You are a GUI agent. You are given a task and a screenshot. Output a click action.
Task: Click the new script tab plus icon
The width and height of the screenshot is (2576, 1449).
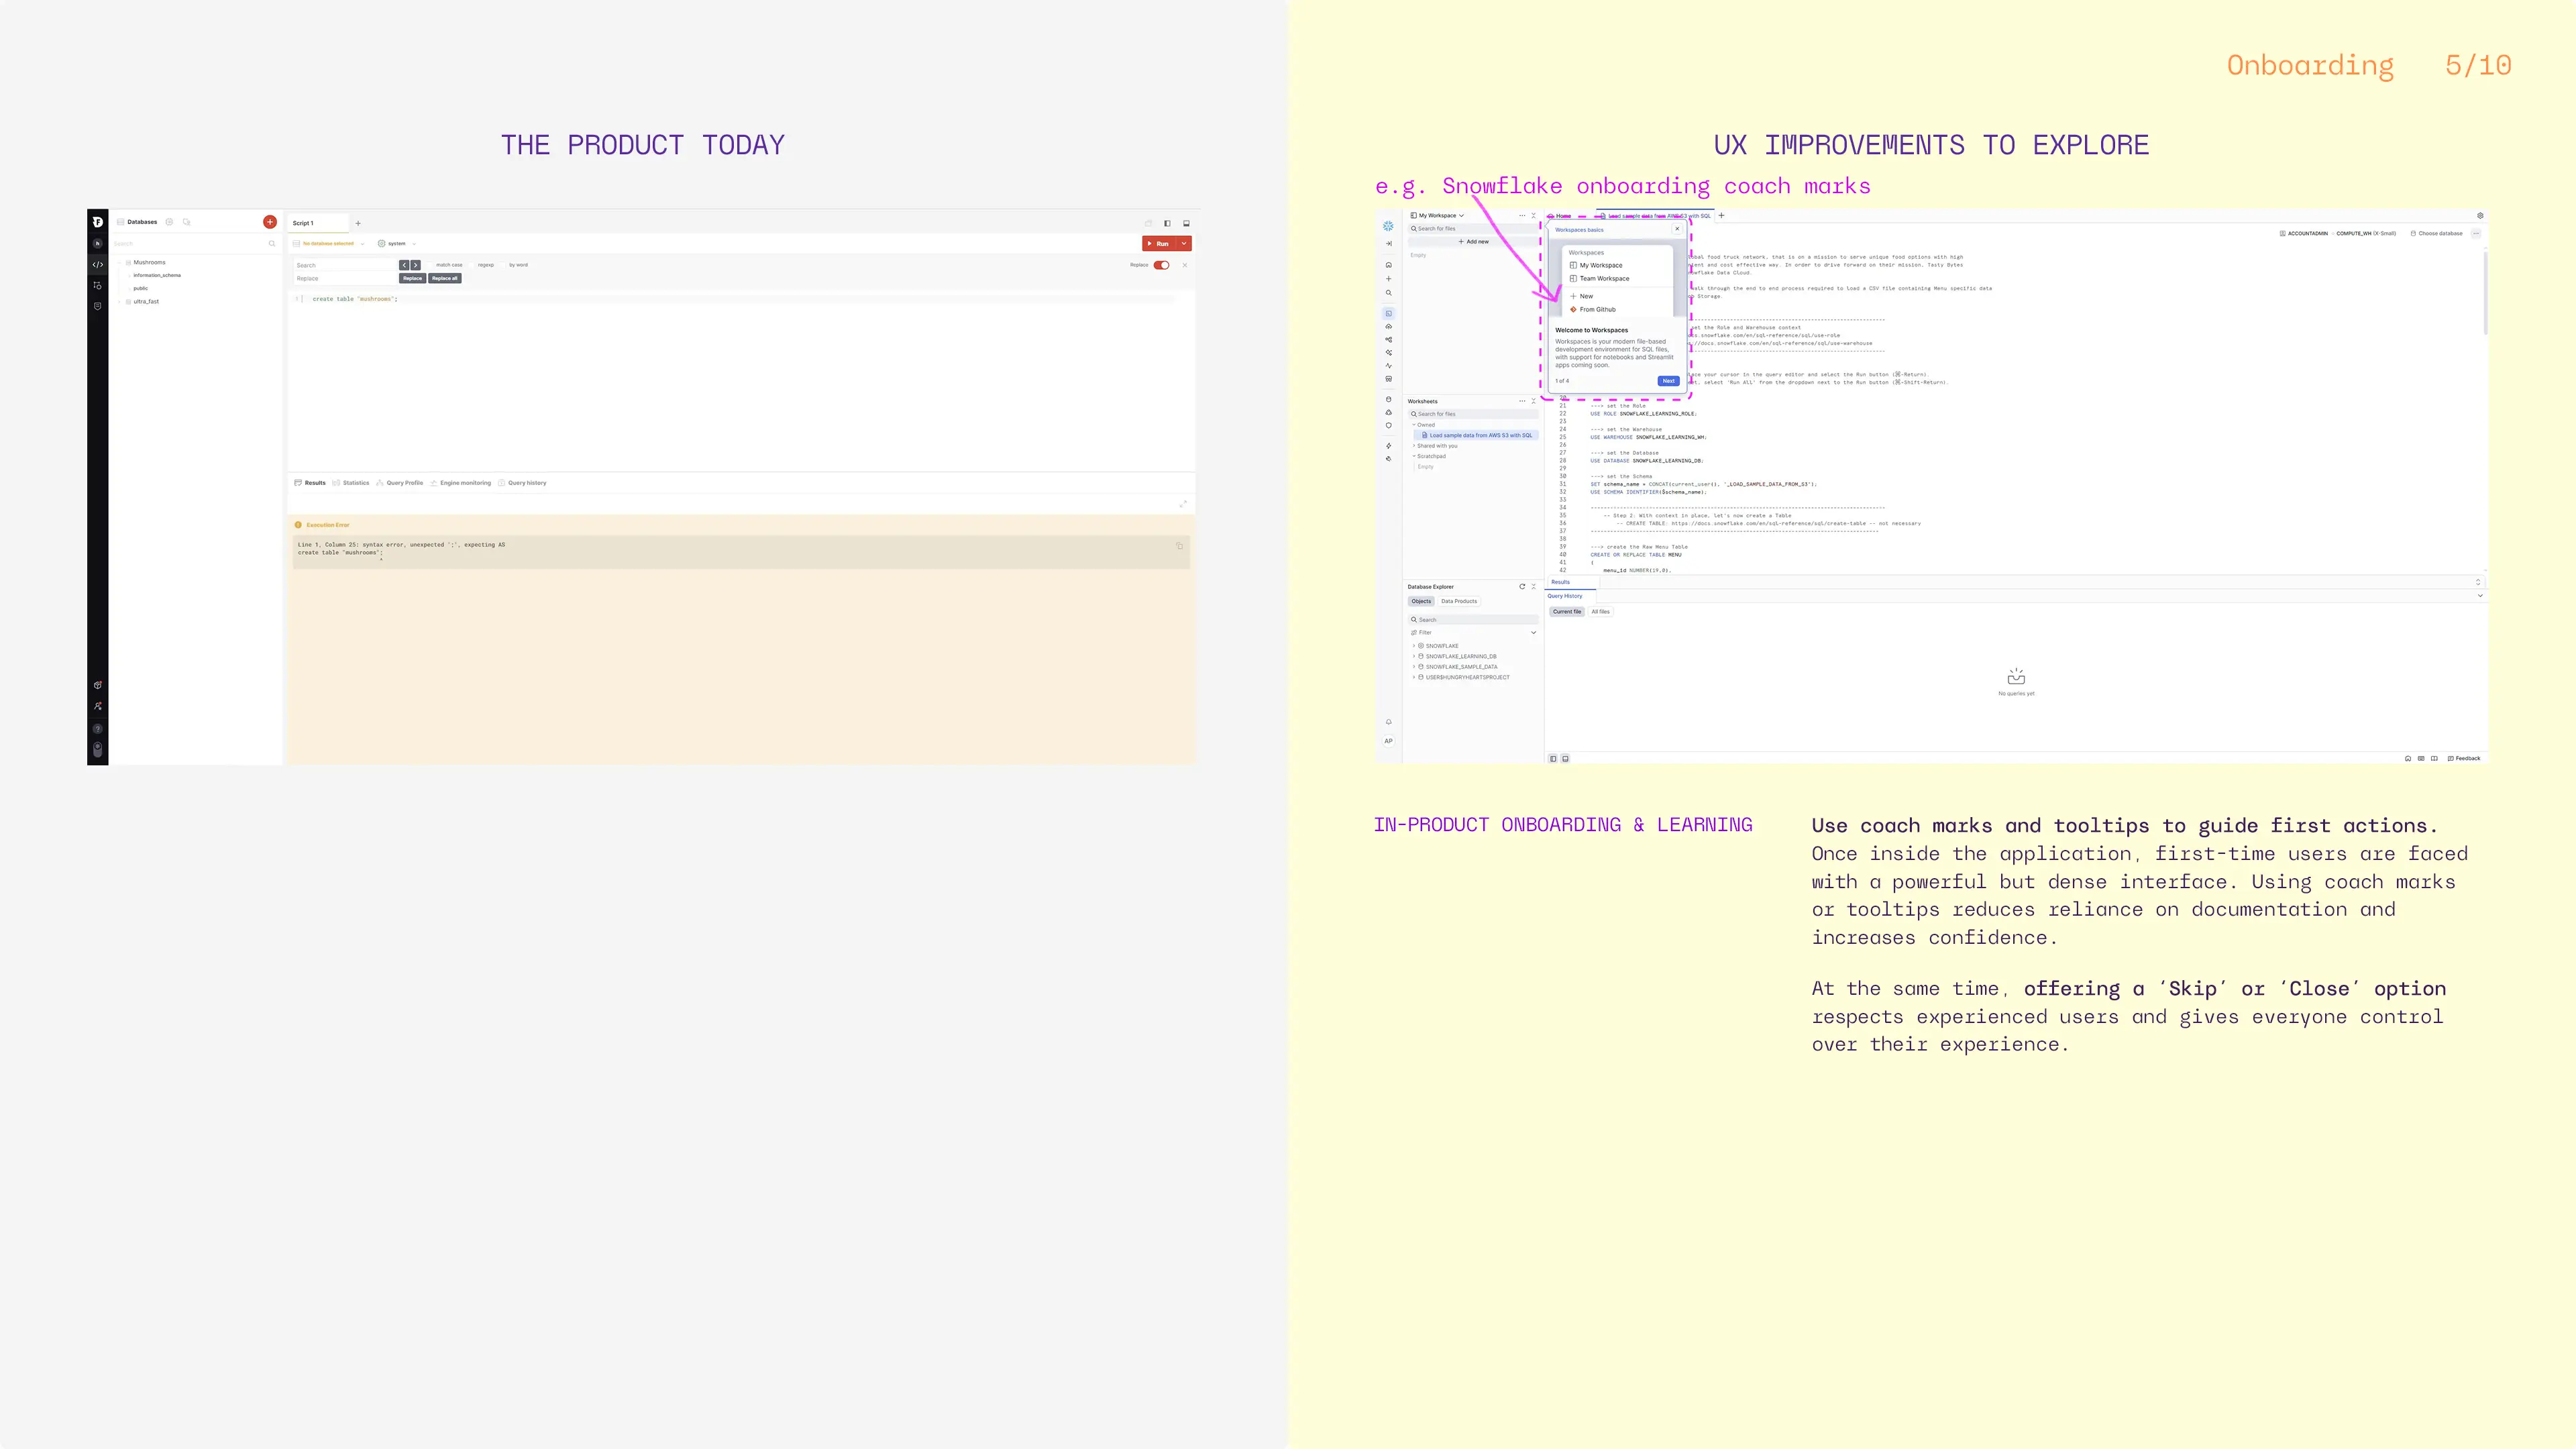[358, 223]
